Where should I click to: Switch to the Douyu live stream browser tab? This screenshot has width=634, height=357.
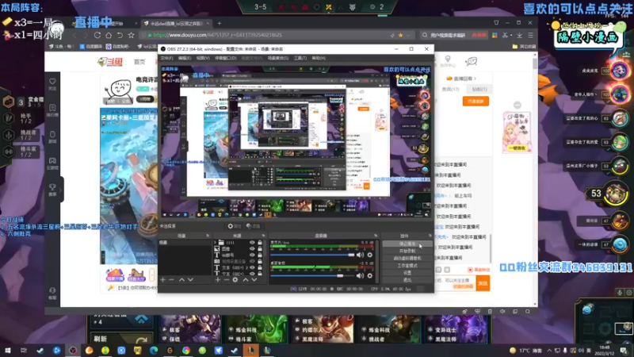click(x=176, y=24)
